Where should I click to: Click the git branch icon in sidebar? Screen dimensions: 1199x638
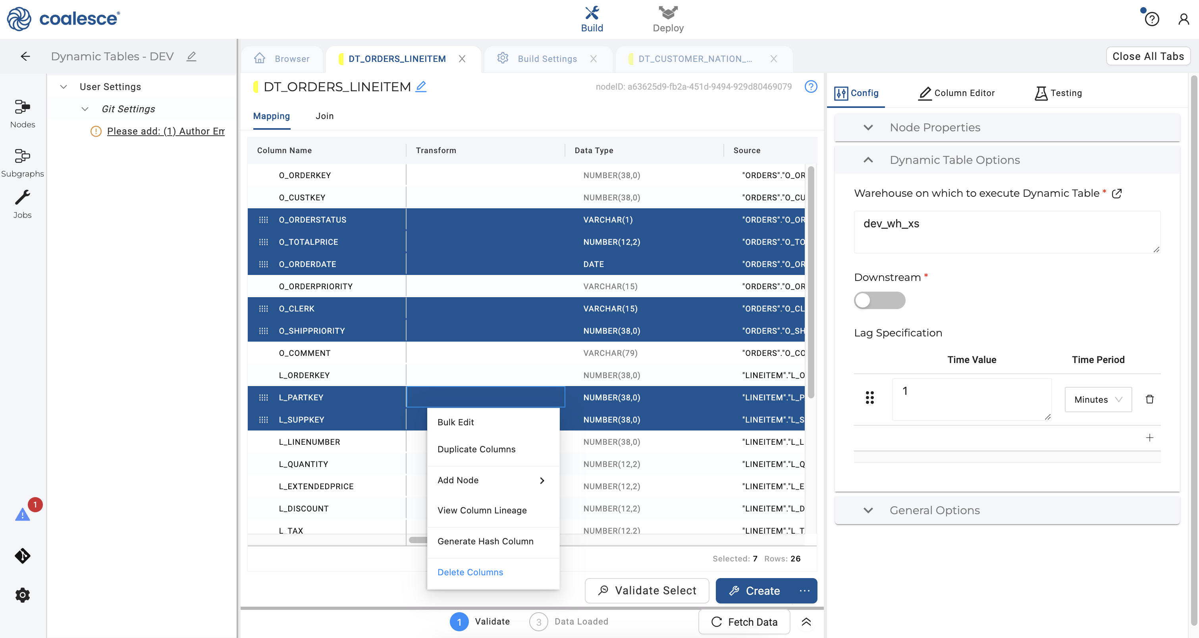(x=22, y=555)
